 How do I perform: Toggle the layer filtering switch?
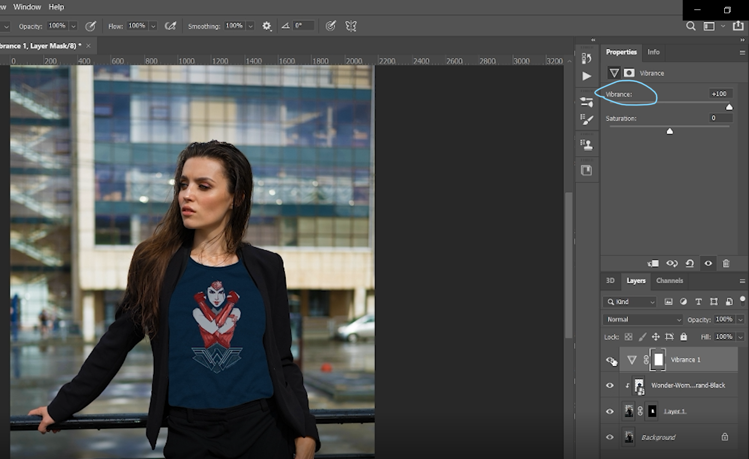[743, 301]
